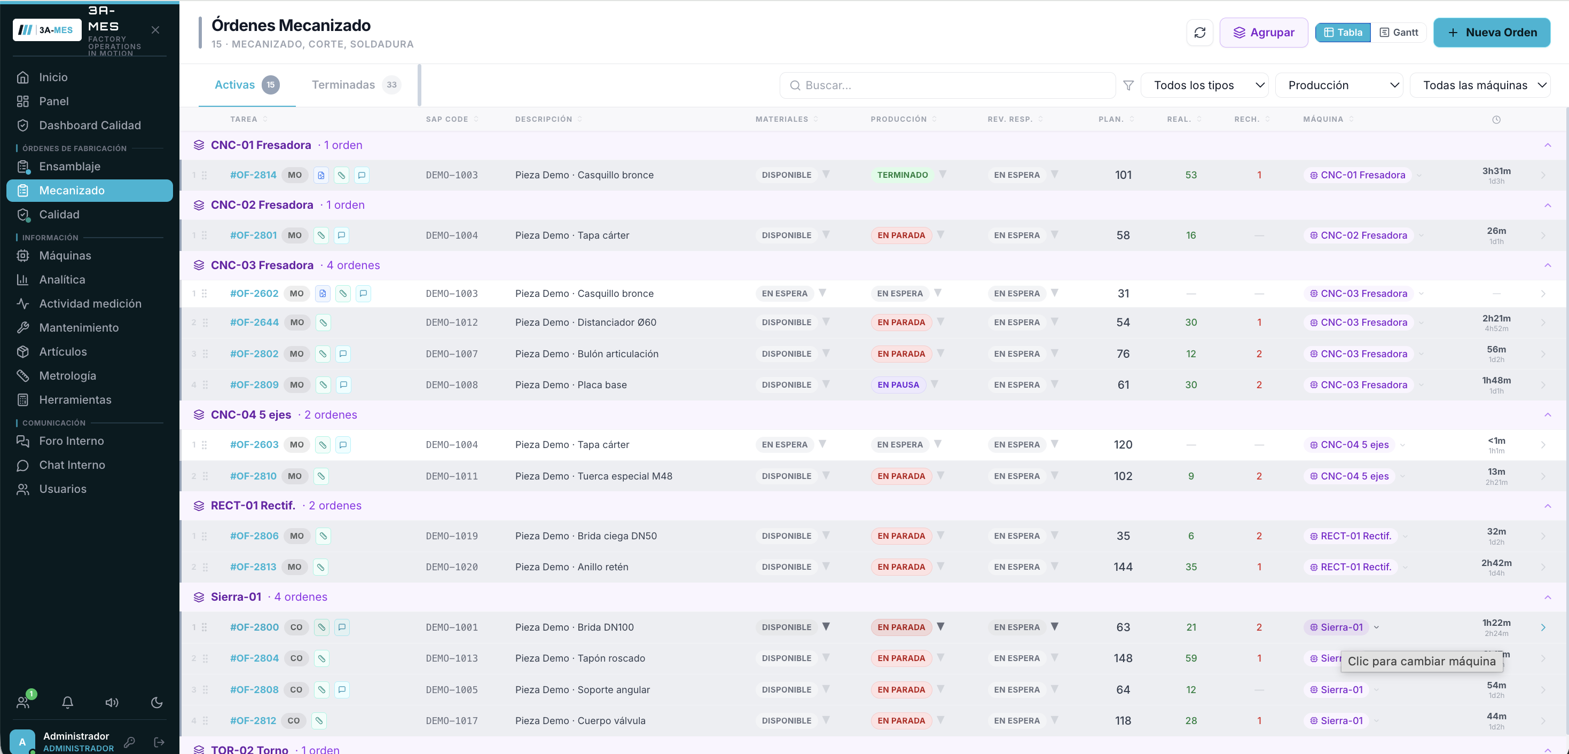Toggle dark mode with the moon icon
Screen dimensions: 1569x754
click(x=156, y=702)
